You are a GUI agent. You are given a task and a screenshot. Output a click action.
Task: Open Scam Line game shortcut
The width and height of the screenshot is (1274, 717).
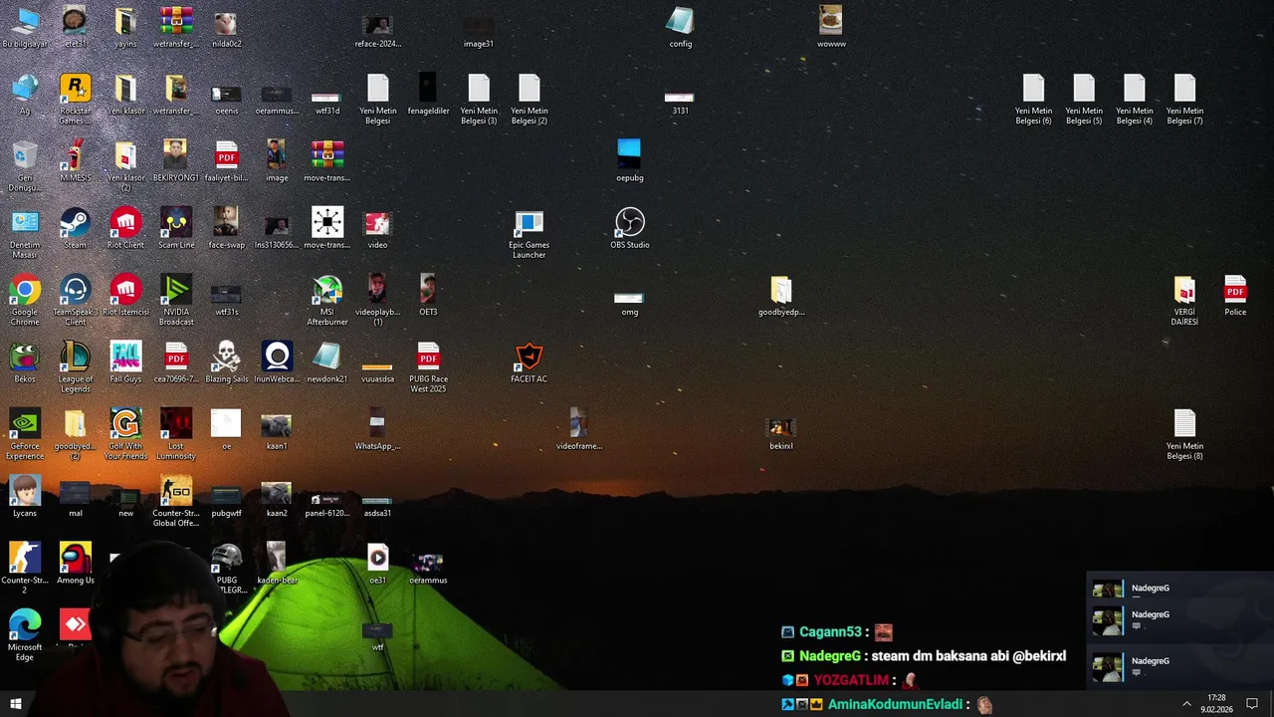click(176, 228)
